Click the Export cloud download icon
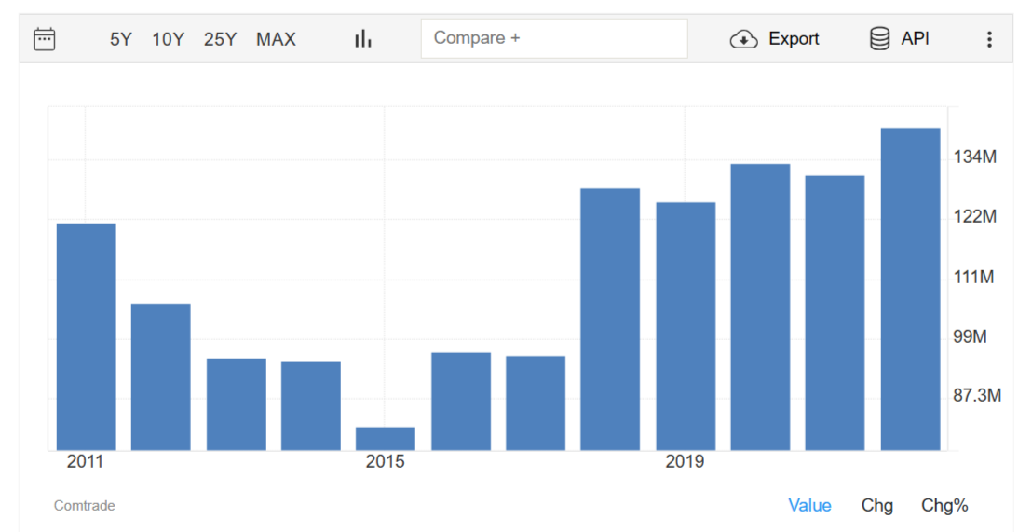The height and width of the screenshot is (532, 1032). click(743, 39)
